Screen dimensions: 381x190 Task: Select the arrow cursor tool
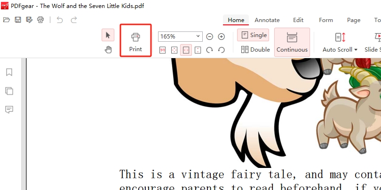click(x=108, y=35)
